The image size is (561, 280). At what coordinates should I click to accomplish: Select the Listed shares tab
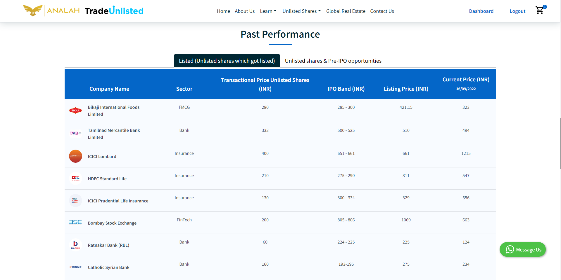click(227, 61)
